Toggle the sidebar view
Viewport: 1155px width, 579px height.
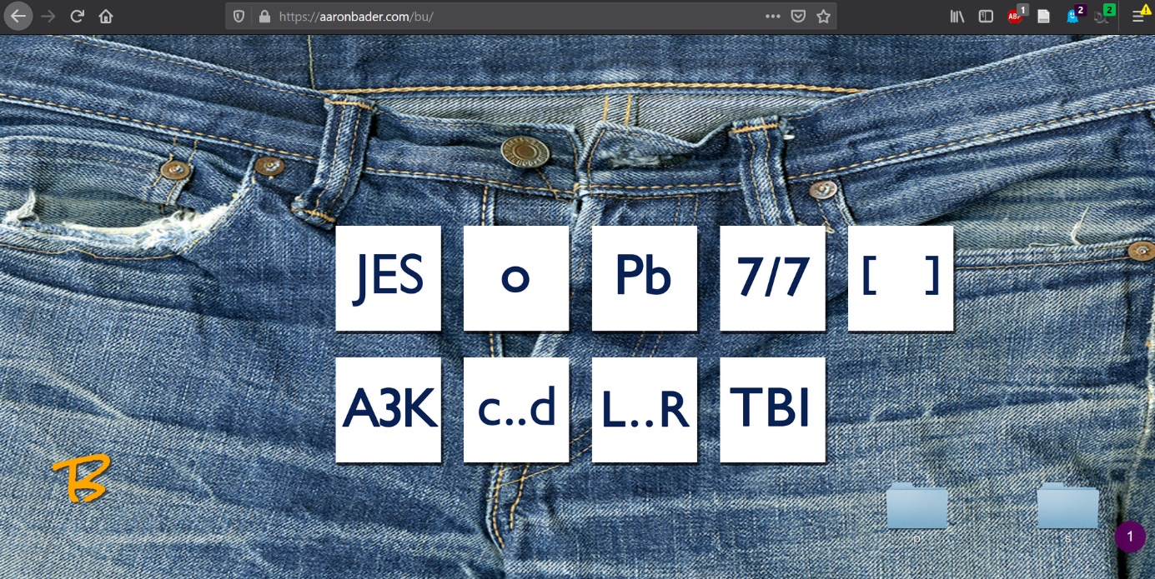[986, 16]
